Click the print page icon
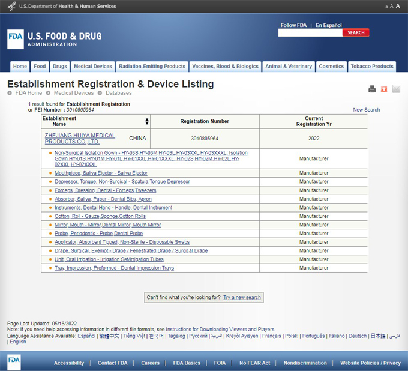The width and height of the screenshot is (408, 371). pyautogui.click(x=372, y=89)
